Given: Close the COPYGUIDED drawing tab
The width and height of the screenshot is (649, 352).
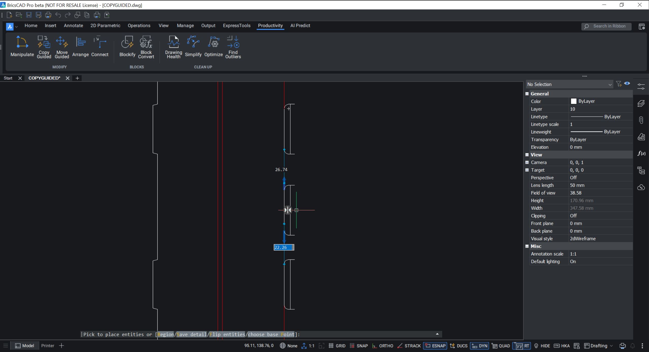Looking at the screenshot, I should [67, 78].
